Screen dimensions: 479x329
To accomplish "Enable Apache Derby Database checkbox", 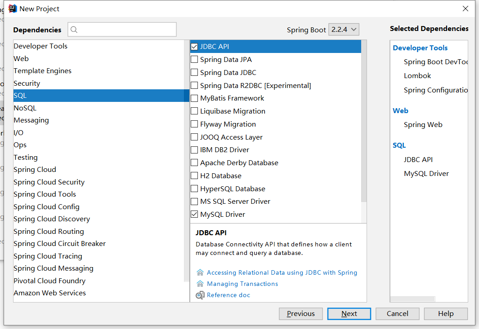I will [x=194, y=163].
